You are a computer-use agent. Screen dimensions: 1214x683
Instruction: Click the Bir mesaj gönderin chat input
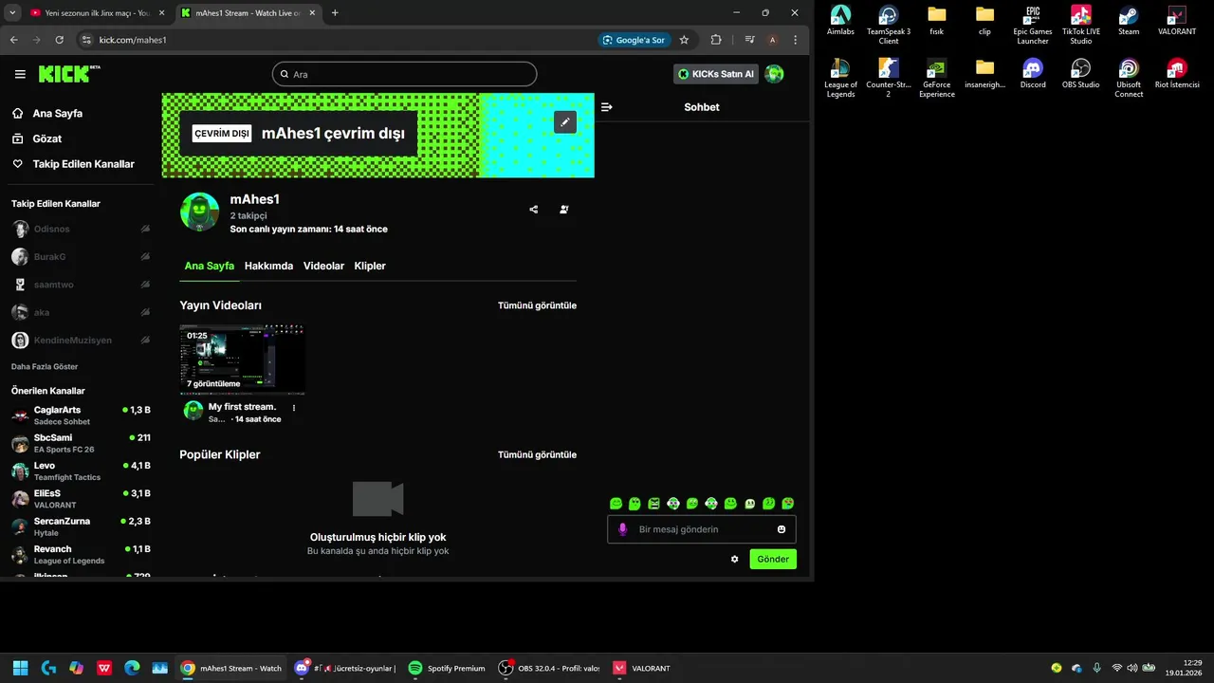pos(702,529)
